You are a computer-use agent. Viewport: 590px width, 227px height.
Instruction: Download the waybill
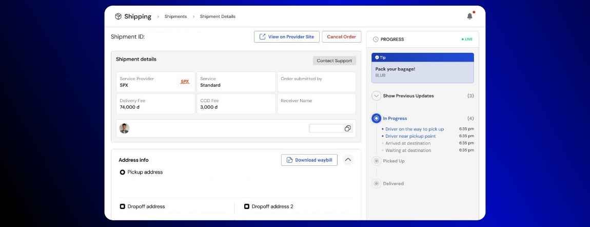click(309, 160)
